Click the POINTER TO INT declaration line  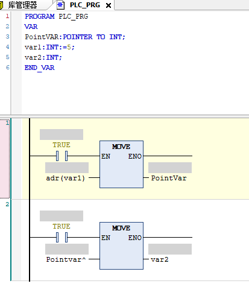[x=75, y=37]
